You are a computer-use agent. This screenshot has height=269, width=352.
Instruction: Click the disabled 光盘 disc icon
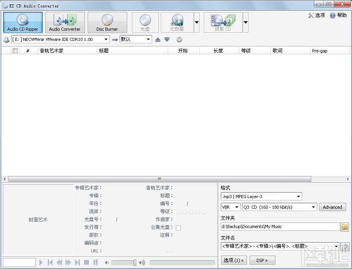[145, 22]
